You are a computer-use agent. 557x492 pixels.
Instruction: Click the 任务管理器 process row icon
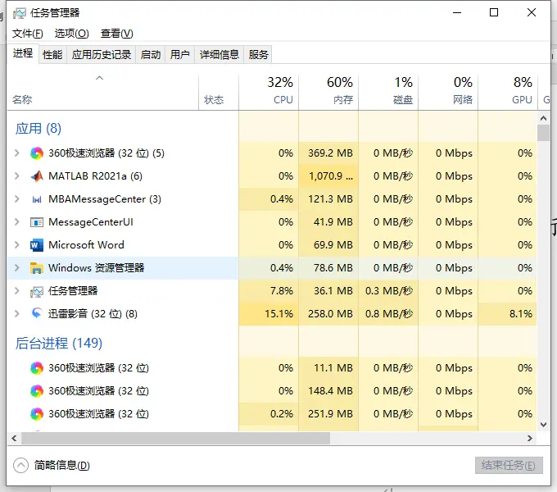point(37,291)
